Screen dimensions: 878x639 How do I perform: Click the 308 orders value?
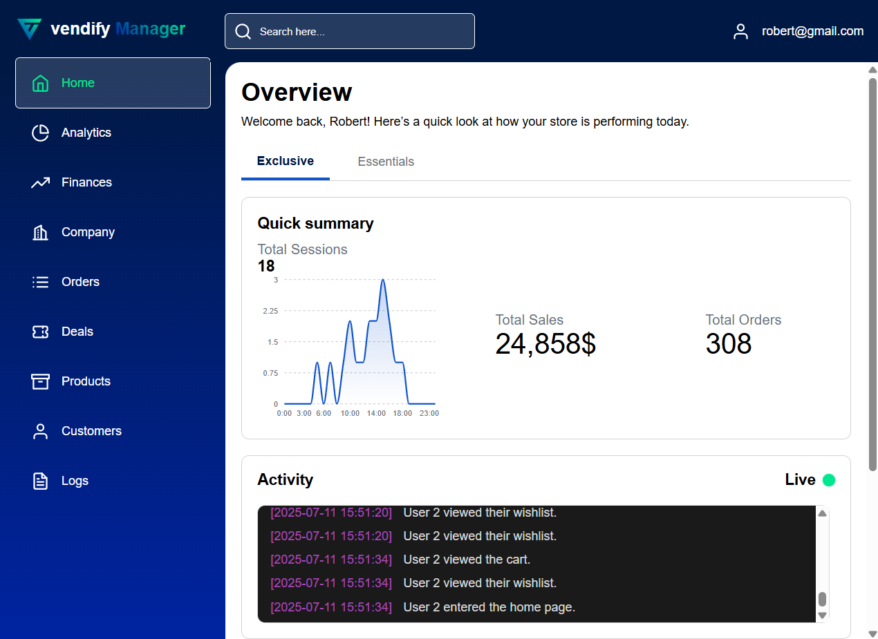[729, 344]
